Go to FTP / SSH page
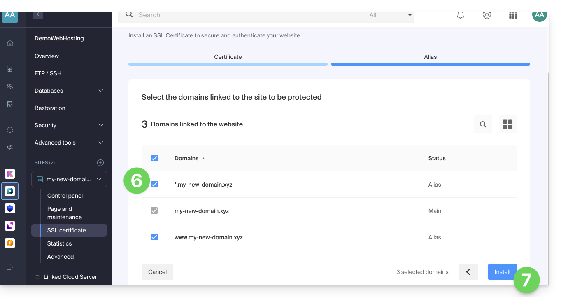This screenshot has height=297, width=561. pos(48,73)
